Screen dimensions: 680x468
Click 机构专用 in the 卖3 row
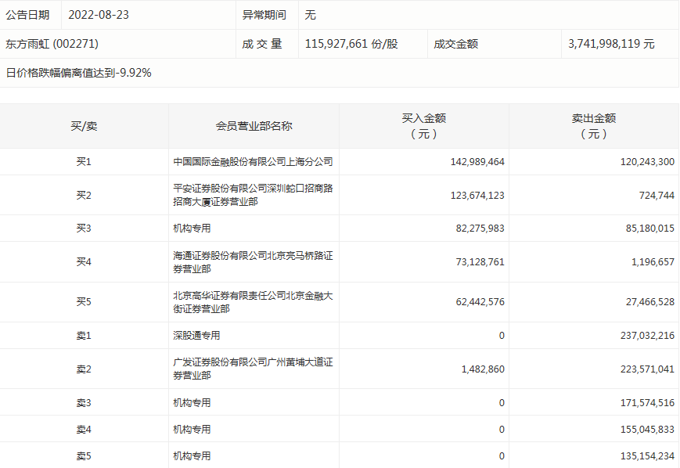coord(192,403)
